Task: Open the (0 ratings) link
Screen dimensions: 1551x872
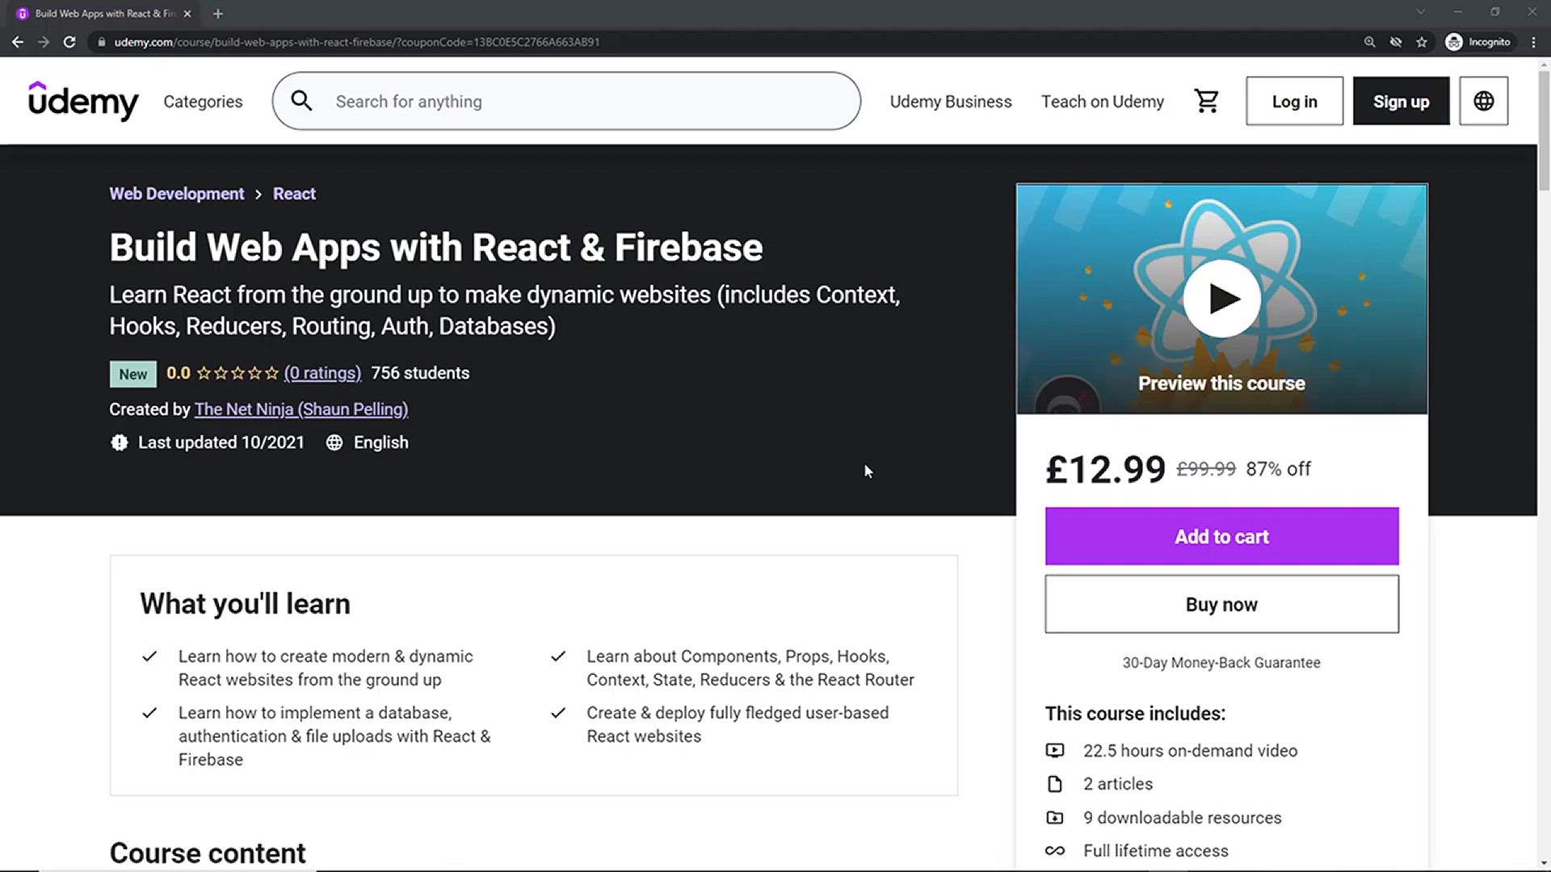Action: coord(322,373)
